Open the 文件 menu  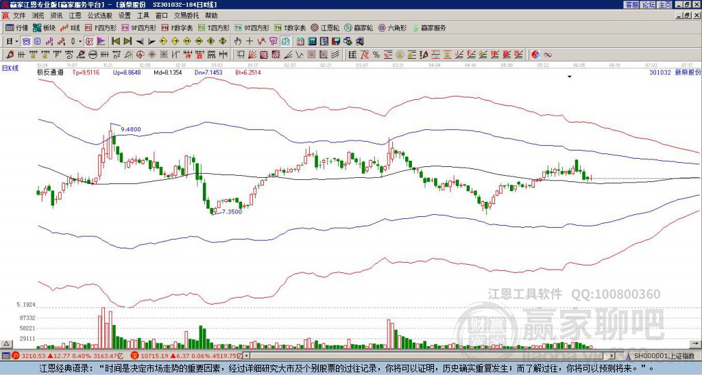[x=19, y=16]
